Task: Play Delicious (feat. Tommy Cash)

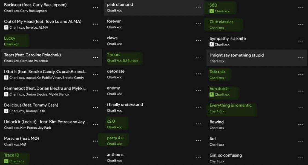Action: point(31,105)
